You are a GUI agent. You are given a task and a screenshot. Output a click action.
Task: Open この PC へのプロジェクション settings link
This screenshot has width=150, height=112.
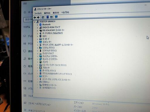[39, 104]
